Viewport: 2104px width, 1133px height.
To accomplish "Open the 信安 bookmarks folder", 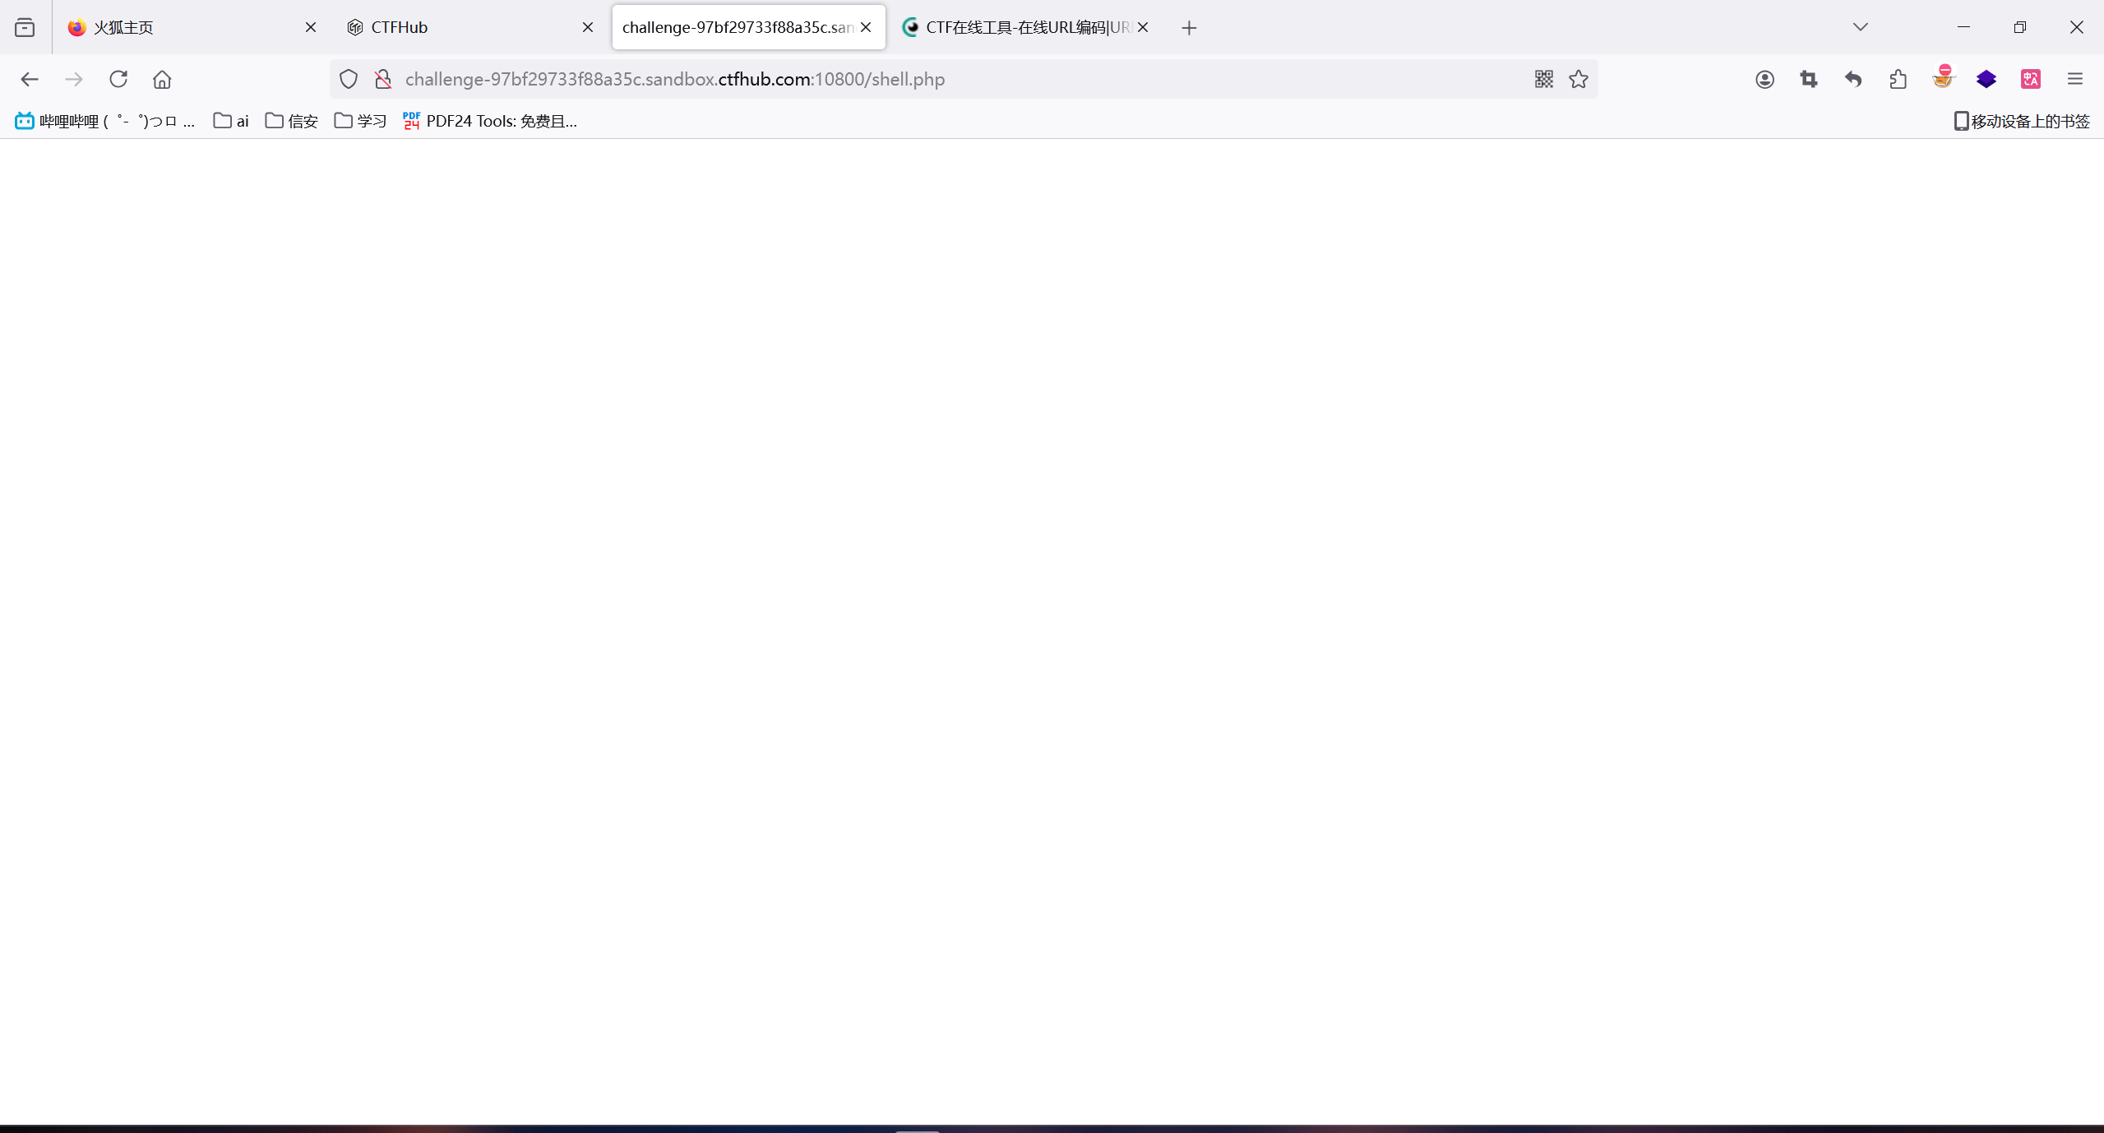I will coord(292,121).
